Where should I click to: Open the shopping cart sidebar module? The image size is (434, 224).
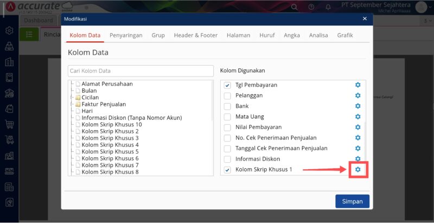click(x=9, y=124)
